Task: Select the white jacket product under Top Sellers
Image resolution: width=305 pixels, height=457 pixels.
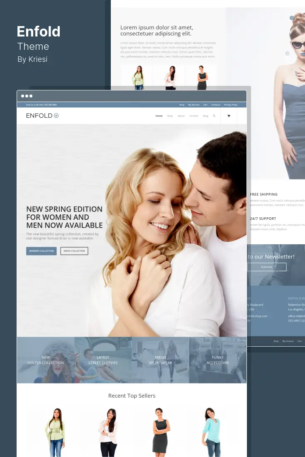Action: click(x=108, y=432)
